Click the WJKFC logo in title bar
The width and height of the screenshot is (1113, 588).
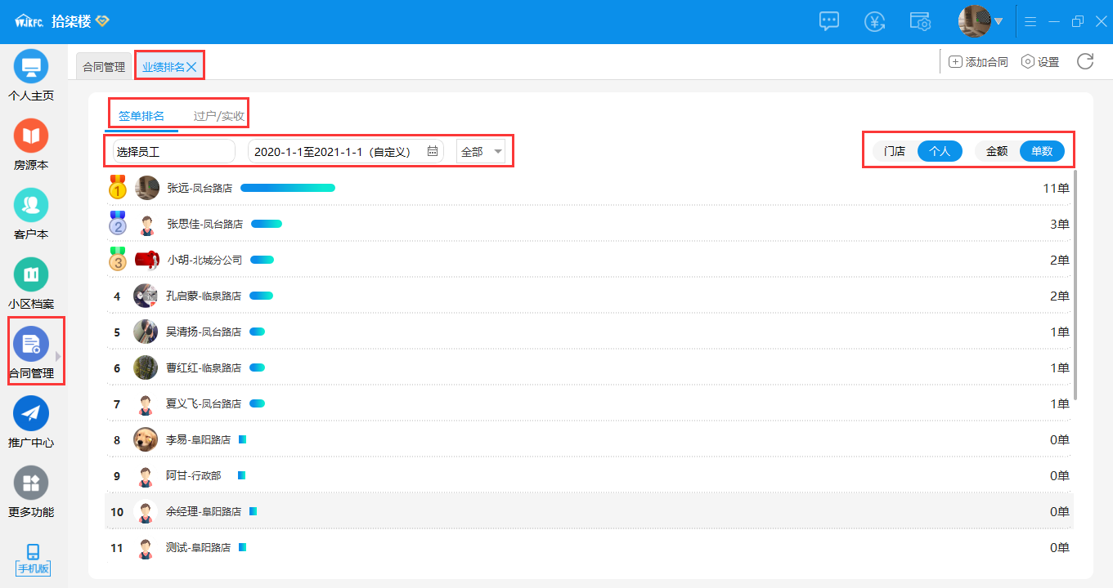click(29, 21)
